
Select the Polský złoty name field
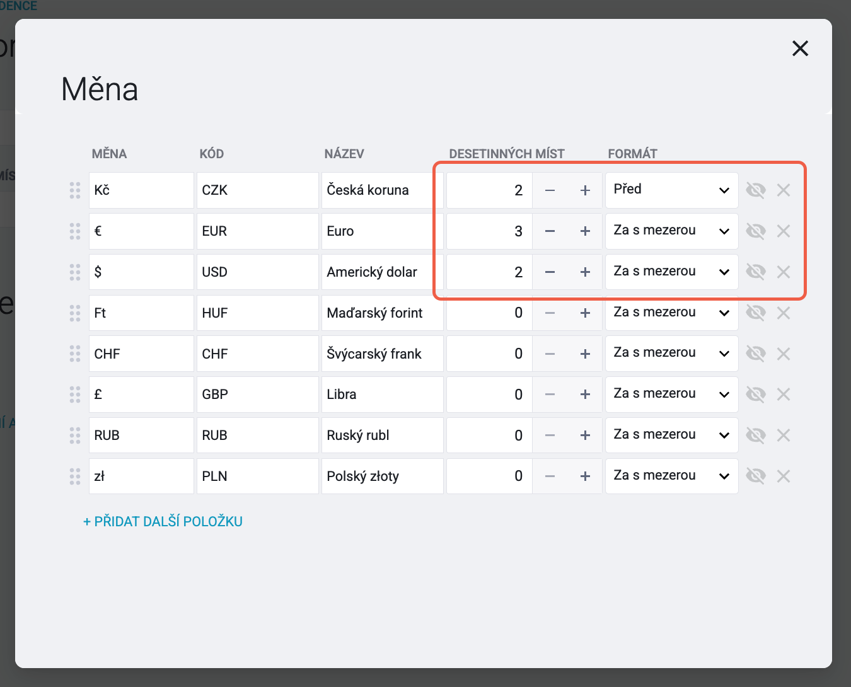point(382,476)
